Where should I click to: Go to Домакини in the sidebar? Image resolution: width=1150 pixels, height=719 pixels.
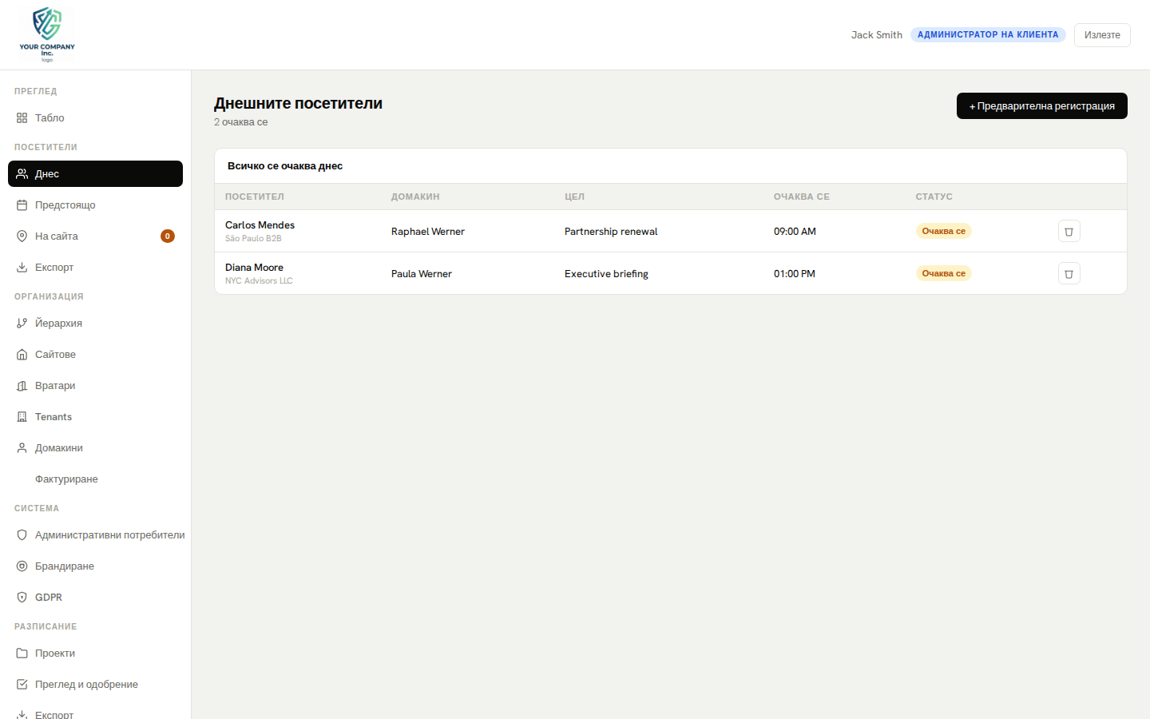[x=59, y=448]
